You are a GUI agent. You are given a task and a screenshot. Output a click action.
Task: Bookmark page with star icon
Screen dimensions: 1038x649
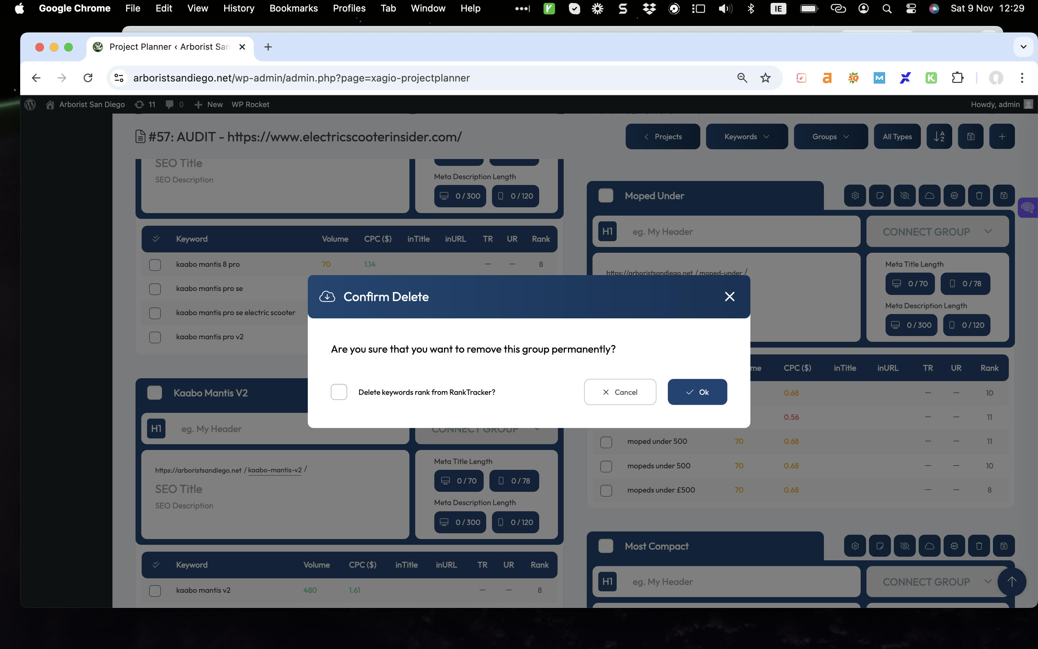(765, 78)
